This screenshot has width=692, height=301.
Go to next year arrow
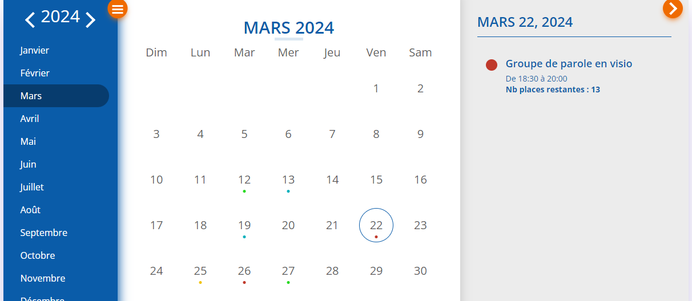click(90, 20)
